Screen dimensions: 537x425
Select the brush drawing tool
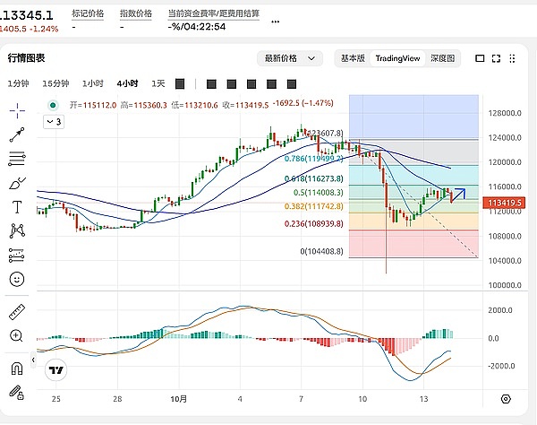pyautogui.click(x=17, y=184)
